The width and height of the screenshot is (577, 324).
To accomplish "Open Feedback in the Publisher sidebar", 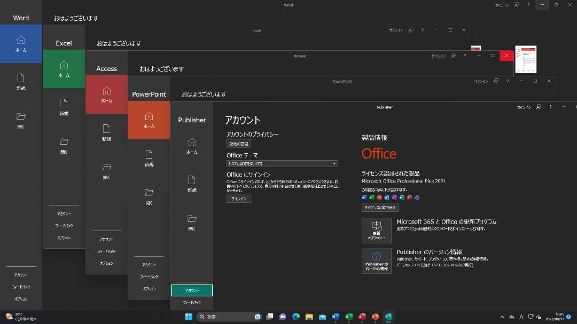I will 192,303.
